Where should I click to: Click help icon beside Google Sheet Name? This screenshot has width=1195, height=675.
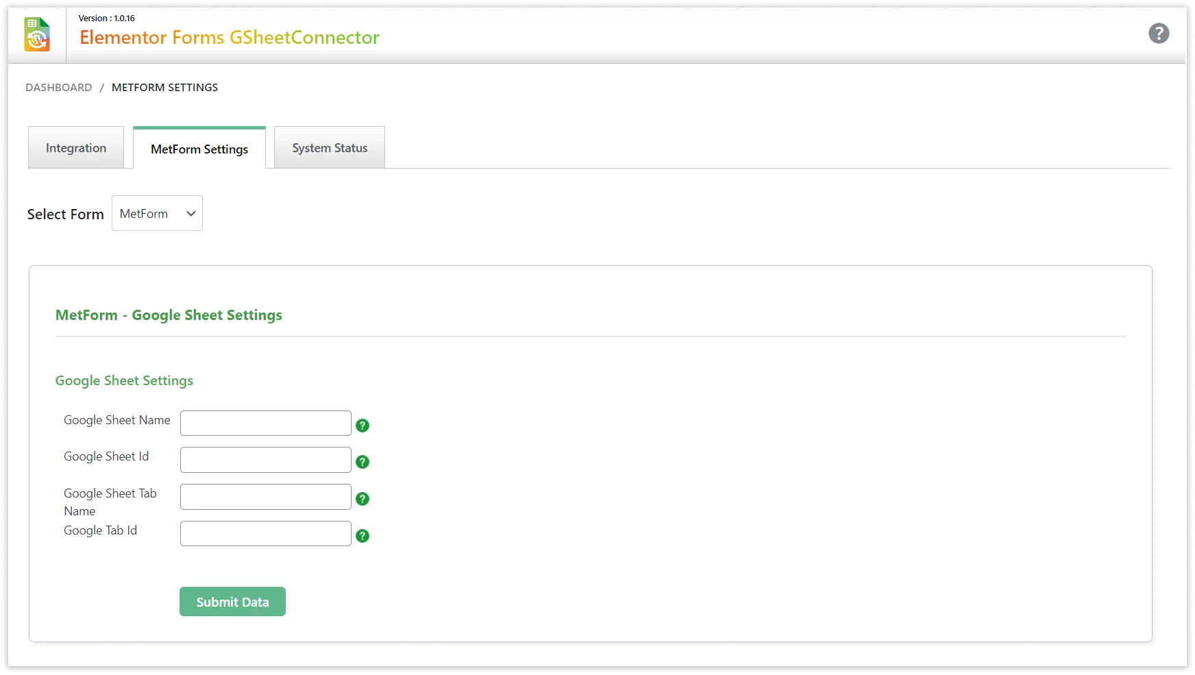coord(362,426)
